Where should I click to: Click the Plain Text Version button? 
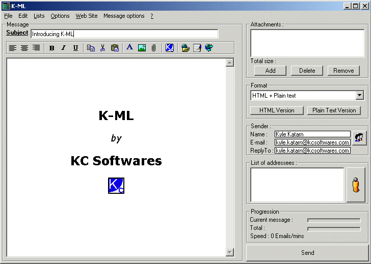click(334, 110)
